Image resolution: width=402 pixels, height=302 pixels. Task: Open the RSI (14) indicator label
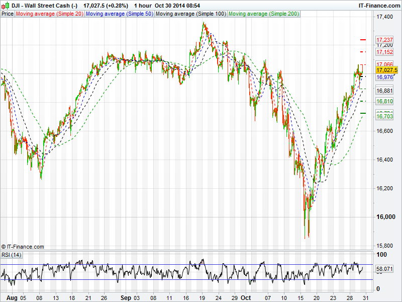coord(12,255)
